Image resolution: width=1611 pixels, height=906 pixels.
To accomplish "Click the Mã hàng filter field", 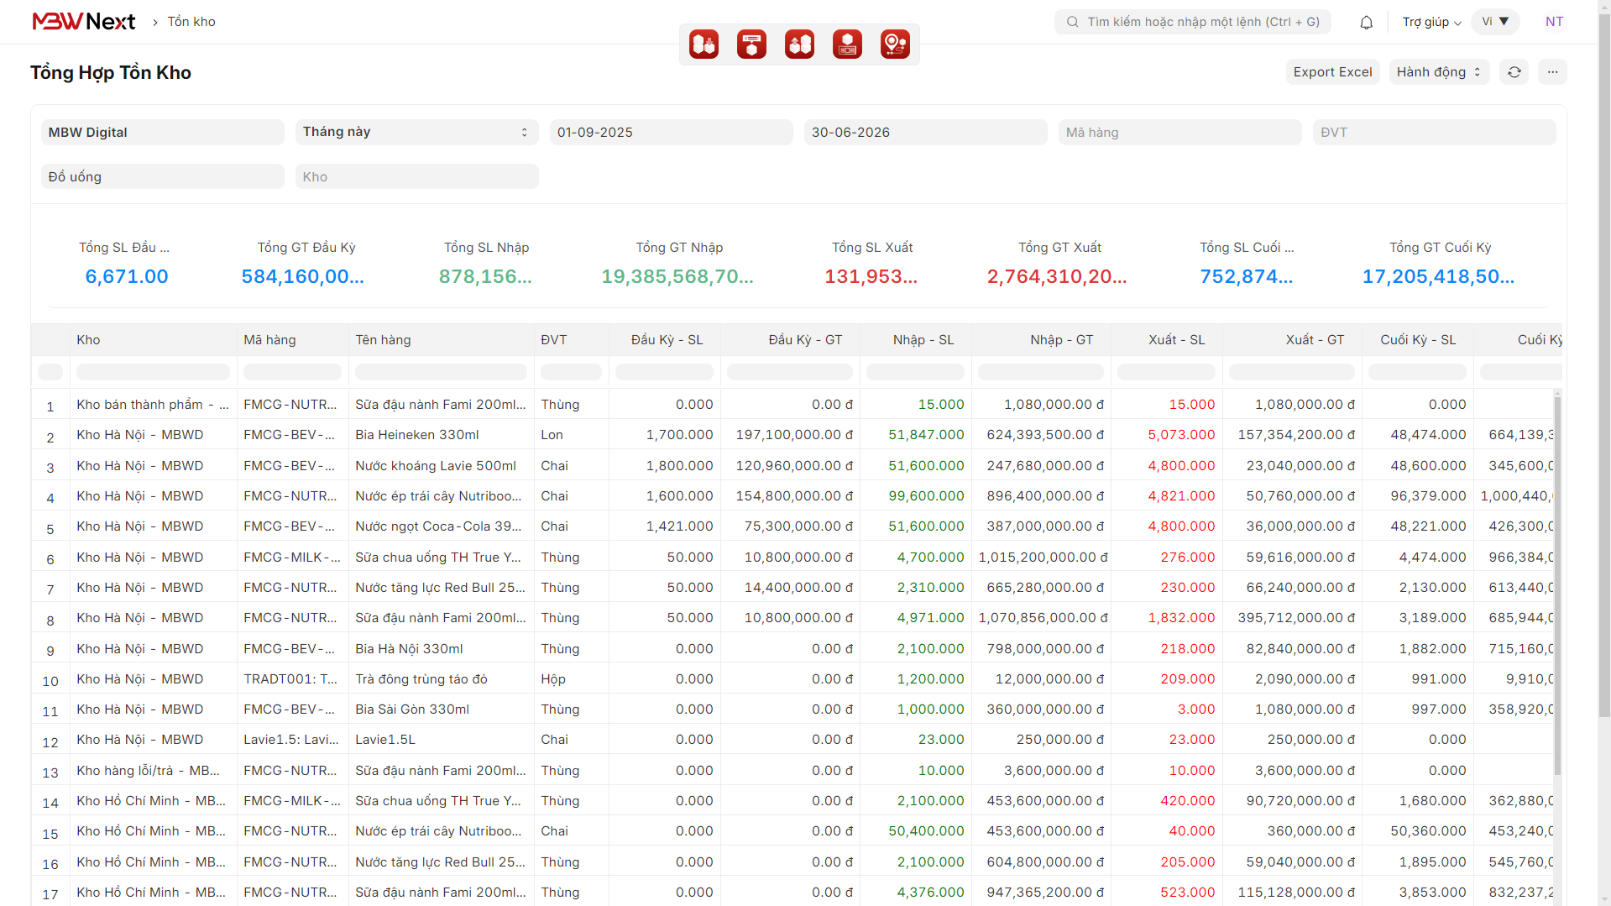I will (1179, 132).
